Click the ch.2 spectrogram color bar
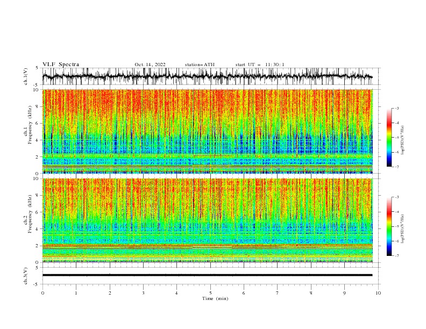Image resolution: width=426 pixels, height=329 pixels. tap(389, 226)
